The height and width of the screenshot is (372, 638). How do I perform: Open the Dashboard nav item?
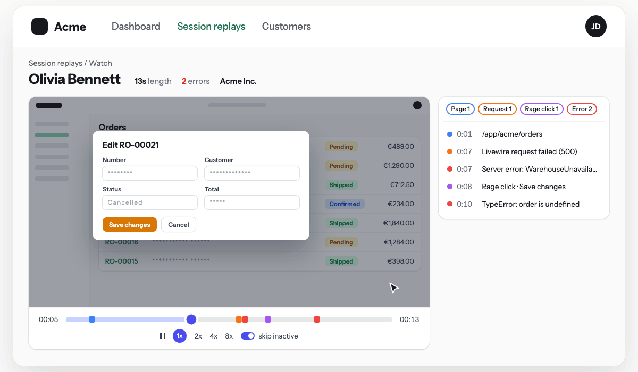136,26
